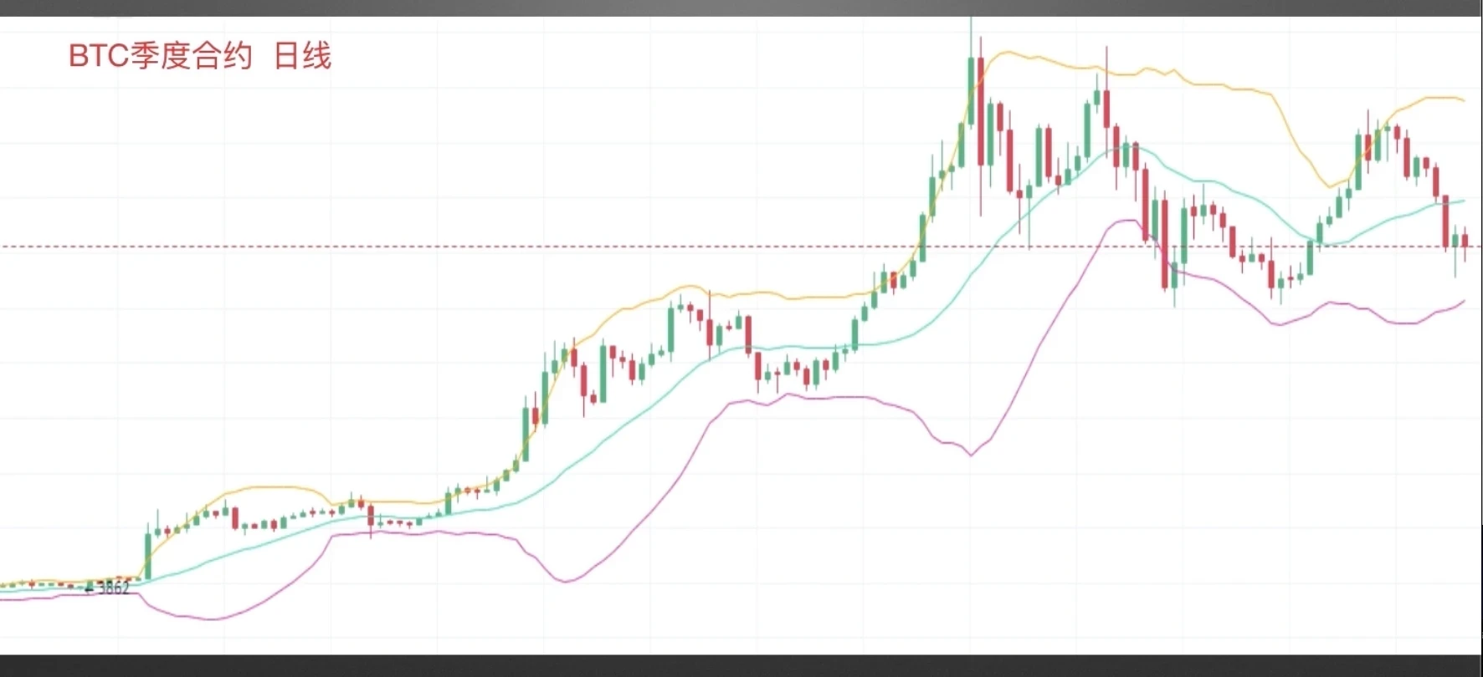Viewport: 1483px width, 677px height.
Task: Click the rightmost red candle on the chart
Action: coord(1465,241)
